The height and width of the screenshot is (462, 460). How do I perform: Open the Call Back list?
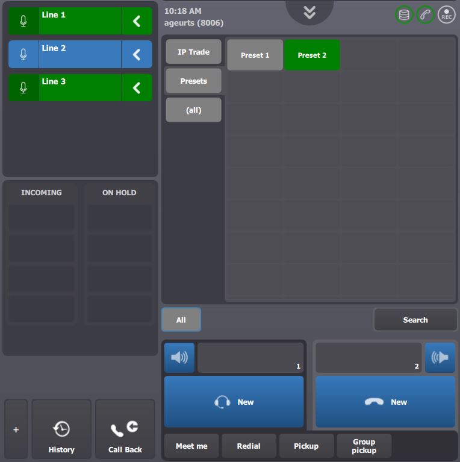coord(125,429)
